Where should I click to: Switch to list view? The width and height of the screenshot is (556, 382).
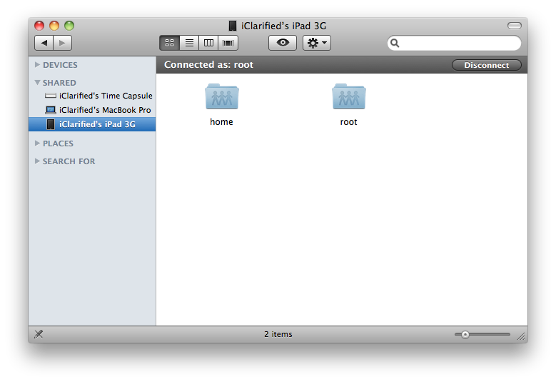click(x=189, y=43)
